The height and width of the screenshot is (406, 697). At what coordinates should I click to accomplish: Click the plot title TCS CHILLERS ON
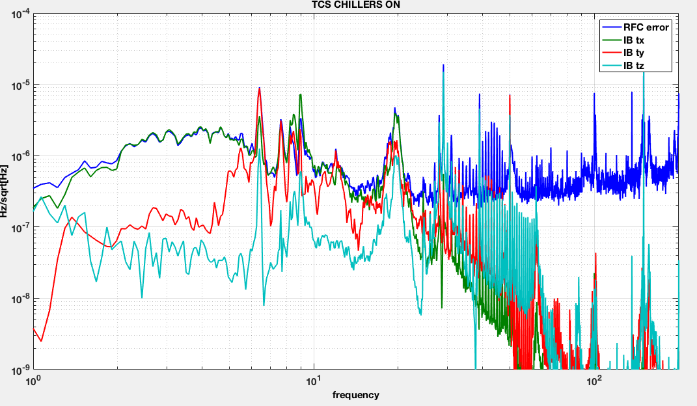(355, 5)
